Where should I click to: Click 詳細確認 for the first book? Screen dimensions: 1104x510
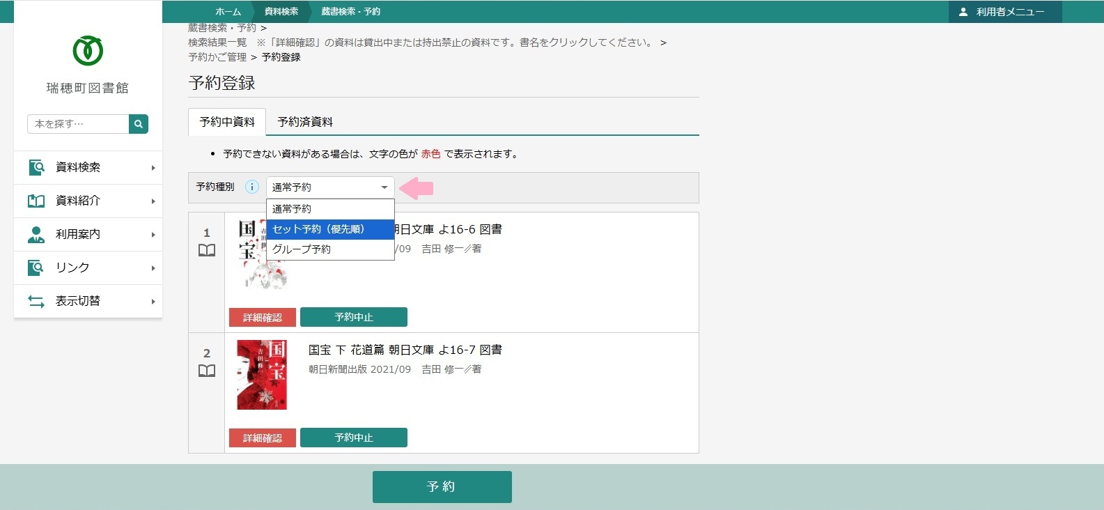click(x=263, y=317)
